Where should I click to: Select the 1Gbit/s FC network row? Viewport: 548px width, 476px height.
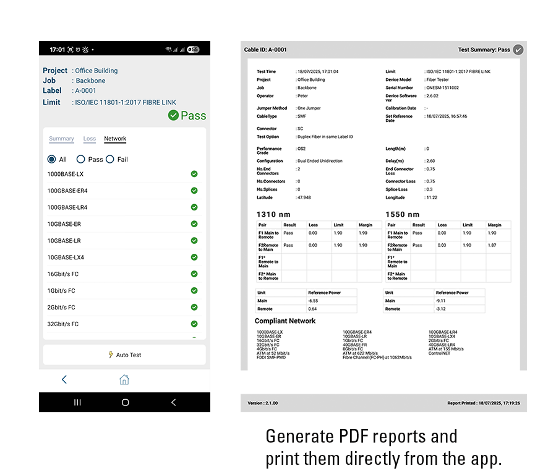pos(124,291)
